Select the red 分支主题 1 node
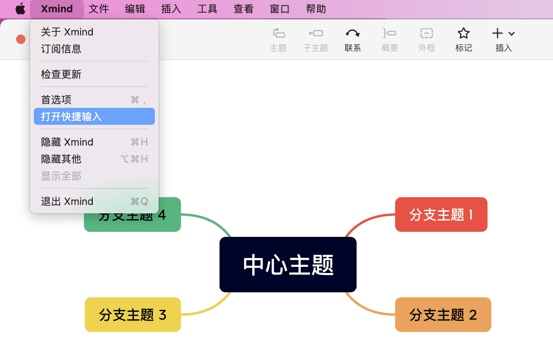 [x=441, y=215]
